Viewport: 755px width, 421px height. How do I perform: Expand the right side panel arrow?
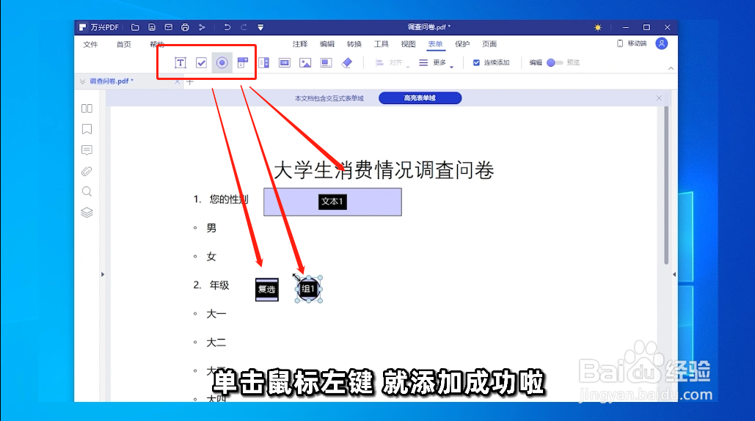[x=674, y=274]
